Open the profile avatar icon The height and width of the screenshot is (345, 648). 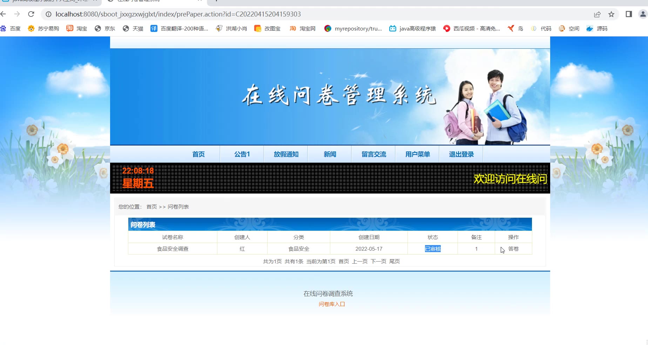point(643,14)
